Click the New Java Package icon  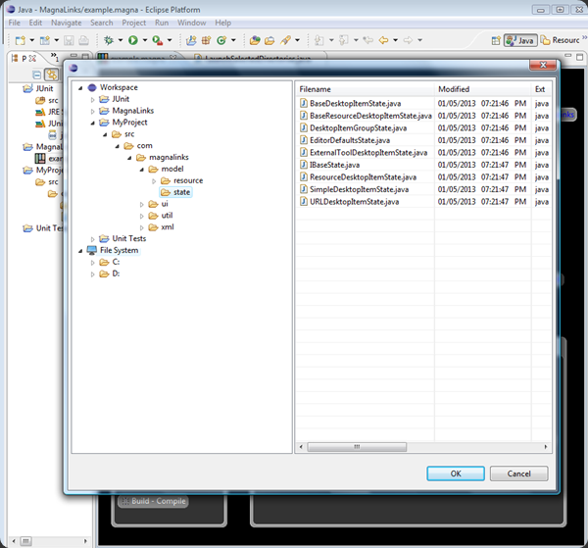tap(206, 40)
